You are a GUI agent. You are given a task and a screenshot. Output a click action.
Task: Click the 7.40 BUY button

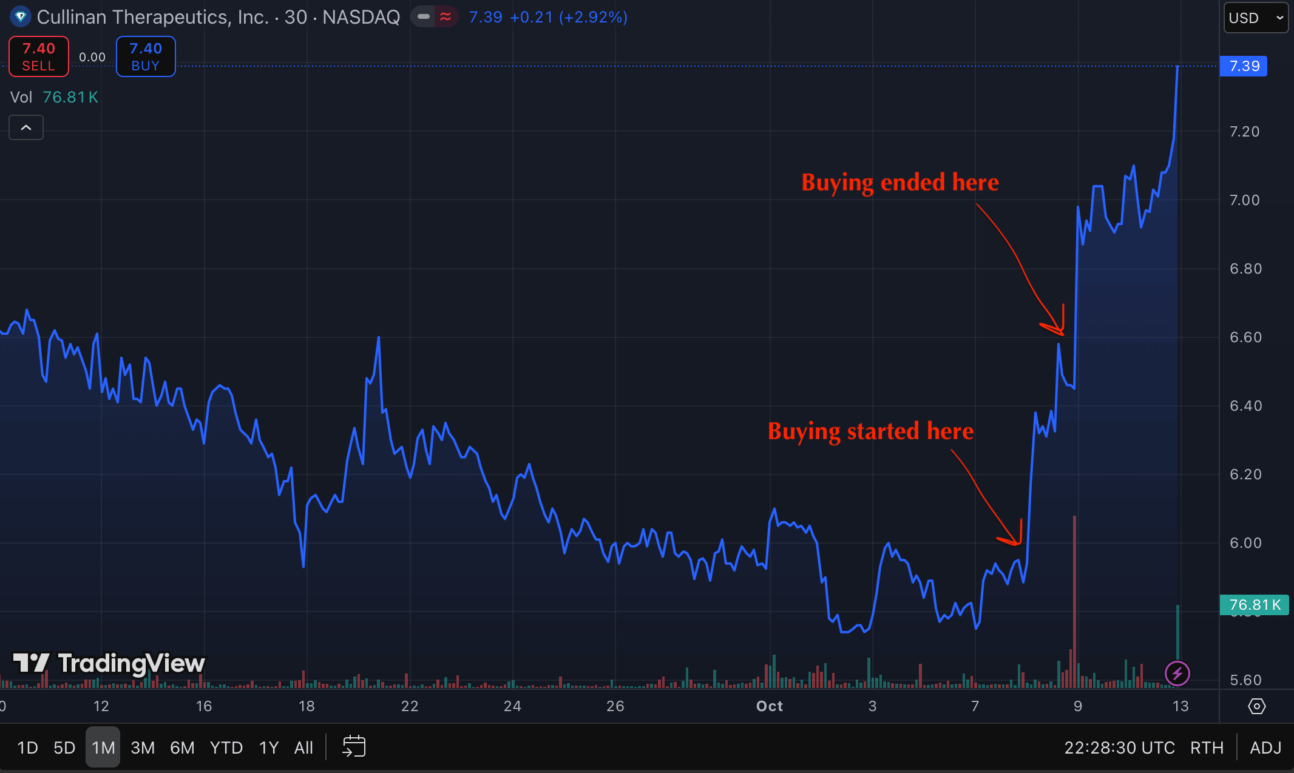point(146,56)
